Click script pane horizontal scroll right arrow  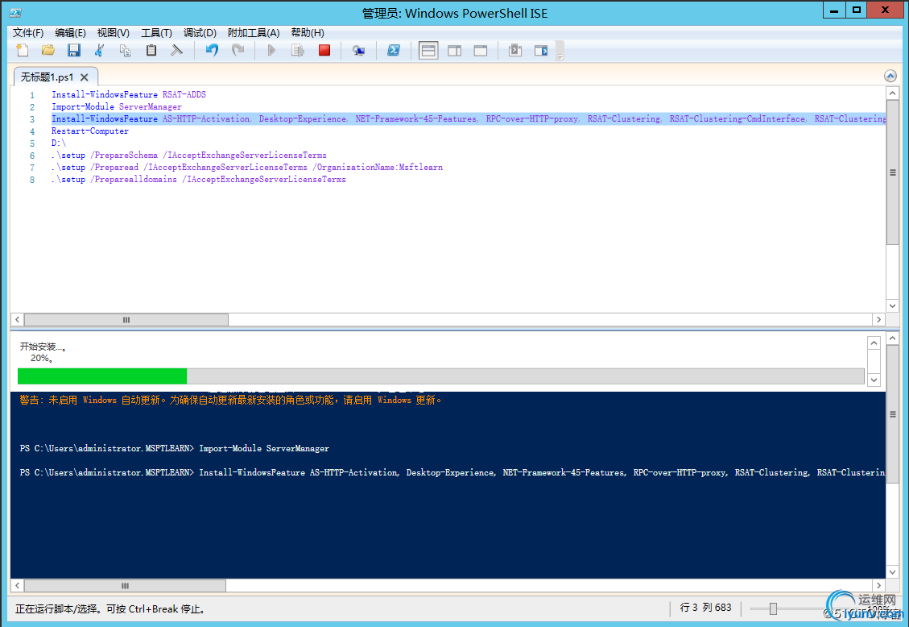[879, 320]
